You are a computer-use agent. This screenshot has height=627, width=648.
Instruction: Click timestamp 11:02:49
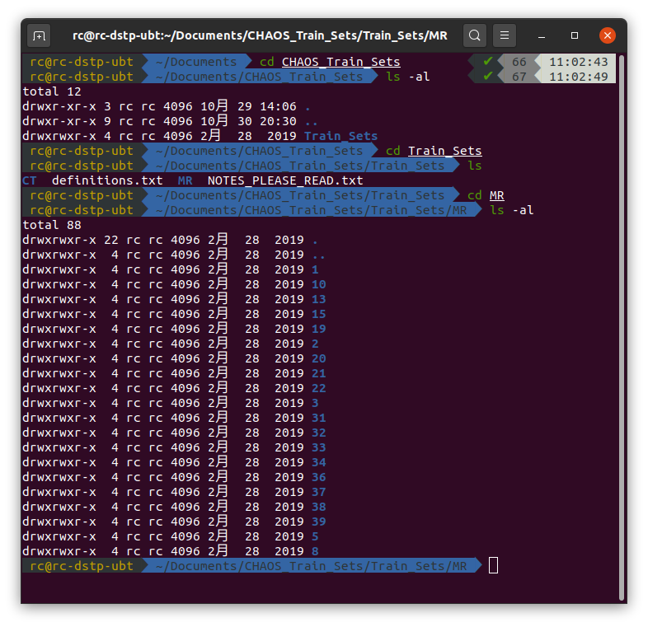[x=578, y=77]
